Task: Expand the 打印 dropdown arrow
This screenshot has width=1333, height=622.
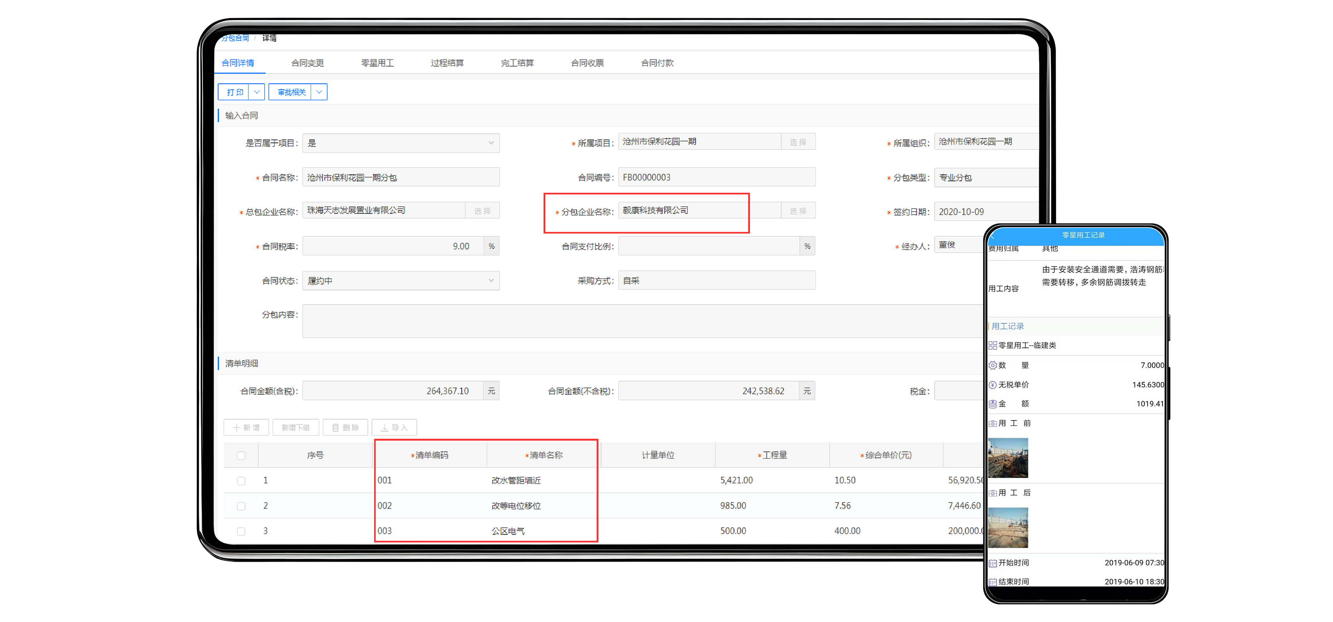Action: (257, 92)
